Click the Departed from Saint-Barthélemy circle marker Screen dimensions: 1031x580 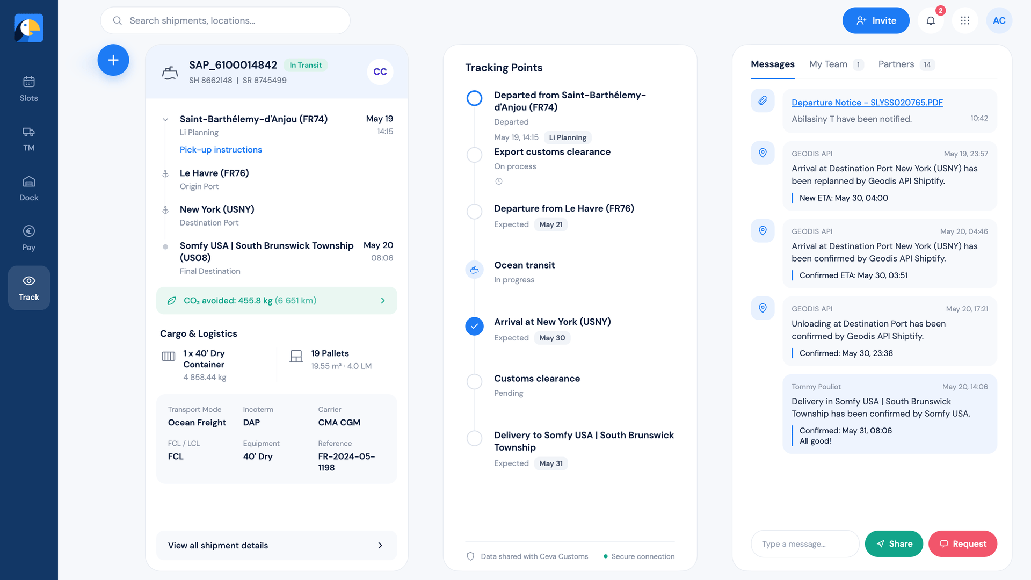(x=474, y=98)
